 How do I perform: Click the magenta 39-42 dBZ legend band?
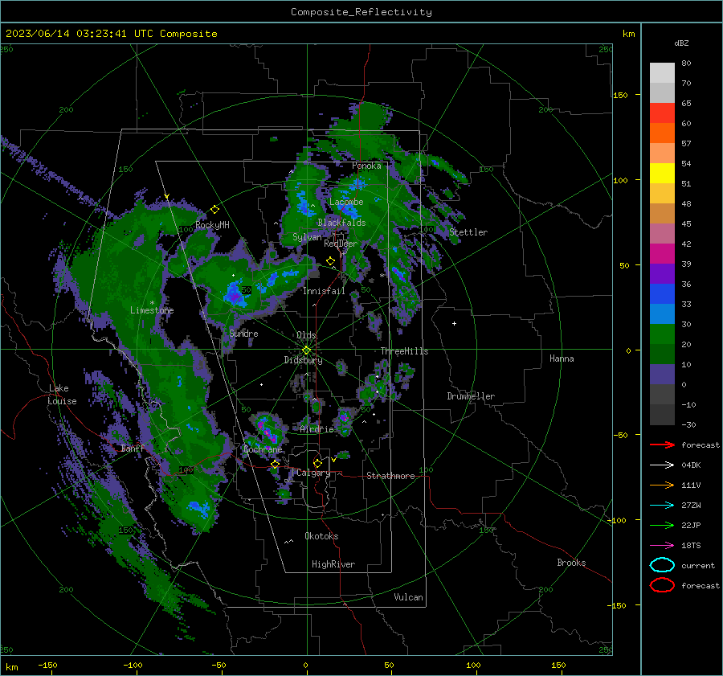(662, 254)
